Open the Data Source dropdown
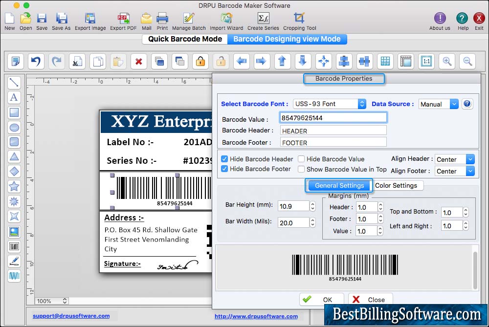This screenshot has height=327, width=489. 439,104
